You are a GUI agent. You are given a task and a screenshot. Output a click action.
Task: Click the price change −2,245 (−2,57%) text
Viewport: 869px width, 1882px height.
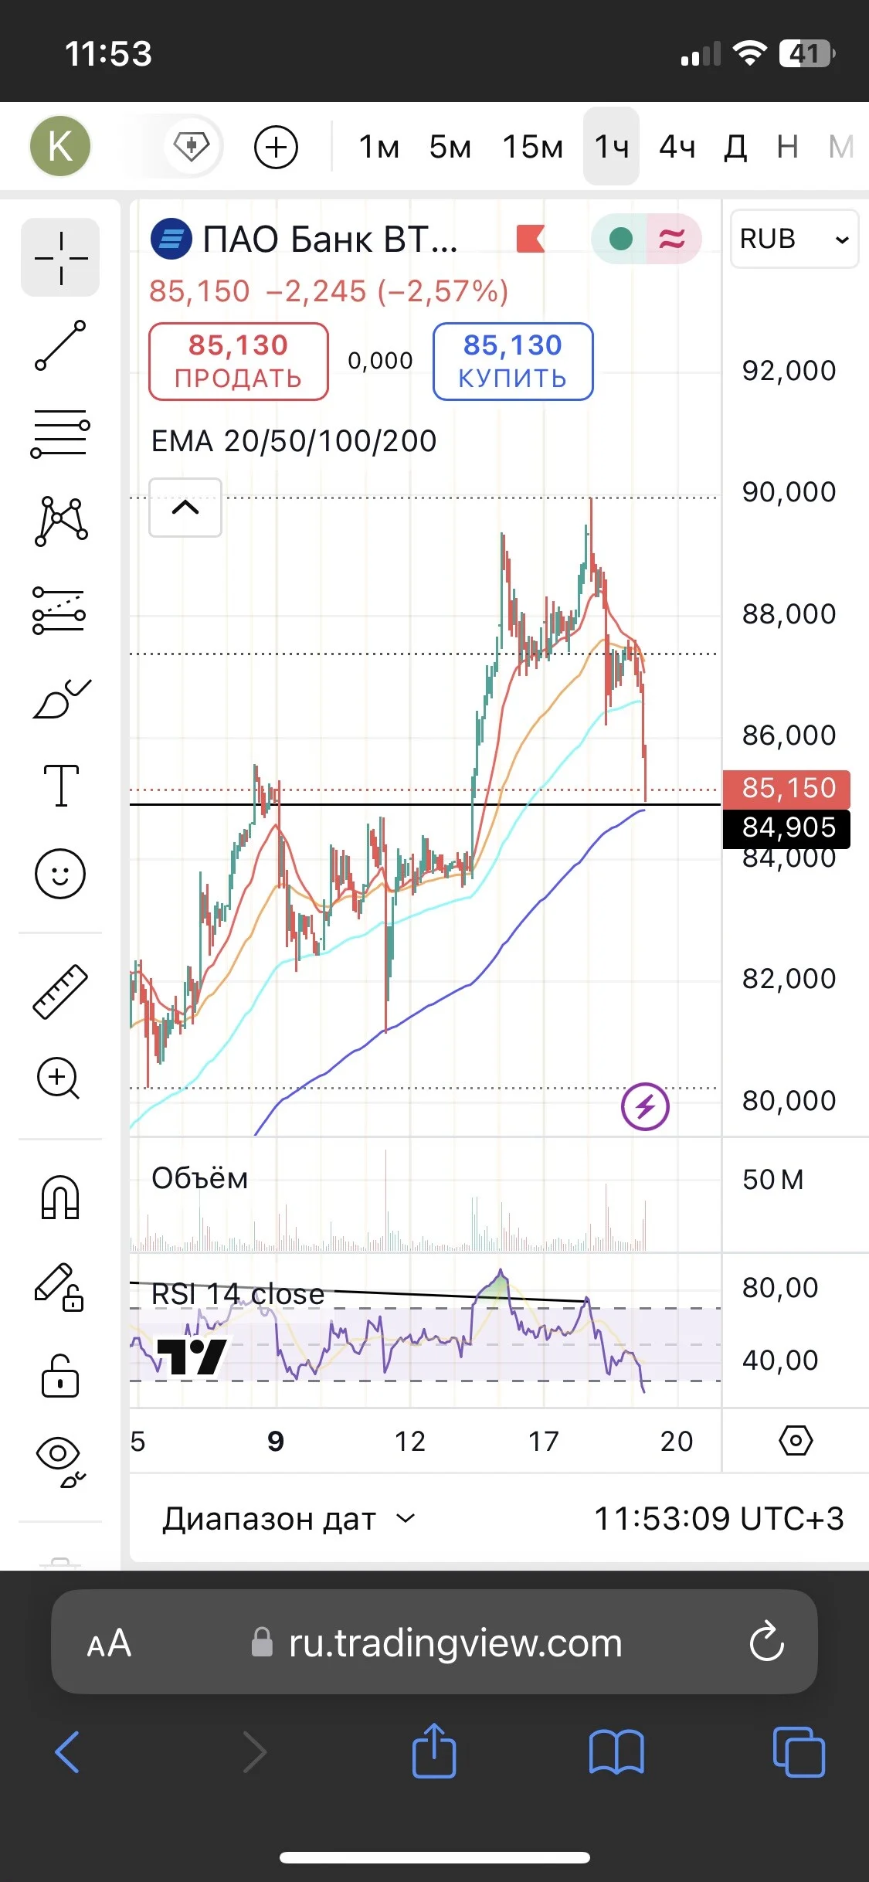pos(387,291)
